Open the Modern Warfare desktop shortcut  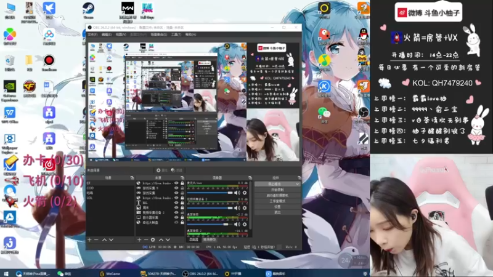(x=128, y=12)
